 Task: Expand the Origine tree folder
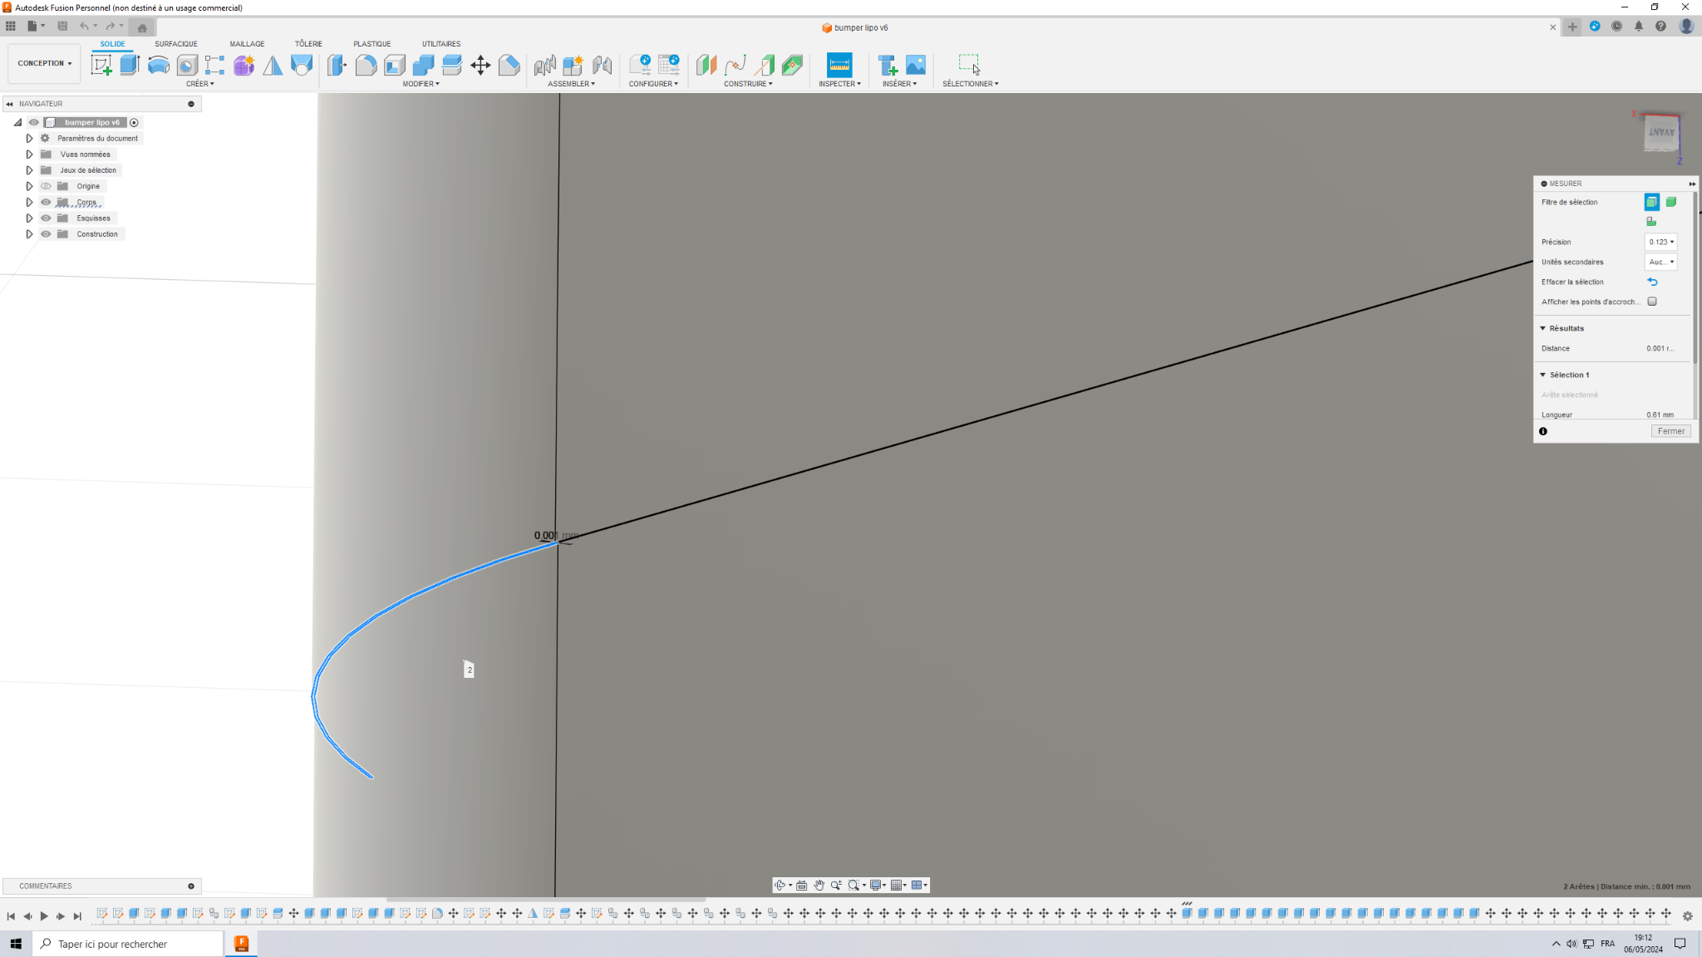[x=29, y=186]
